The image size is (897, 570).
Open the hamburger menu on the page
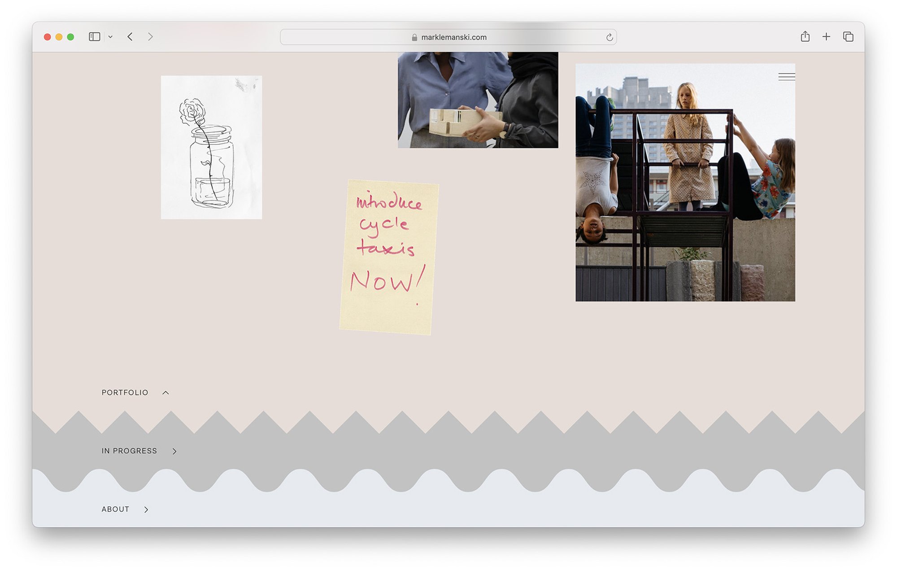click(786, 77)
